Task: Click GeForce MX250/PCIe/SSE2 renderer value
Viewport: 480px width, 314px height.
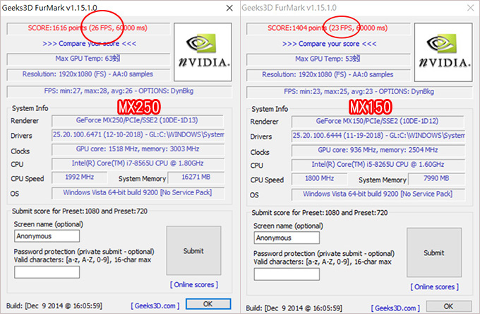Action: pyautogui.click(x=138, y=120)
